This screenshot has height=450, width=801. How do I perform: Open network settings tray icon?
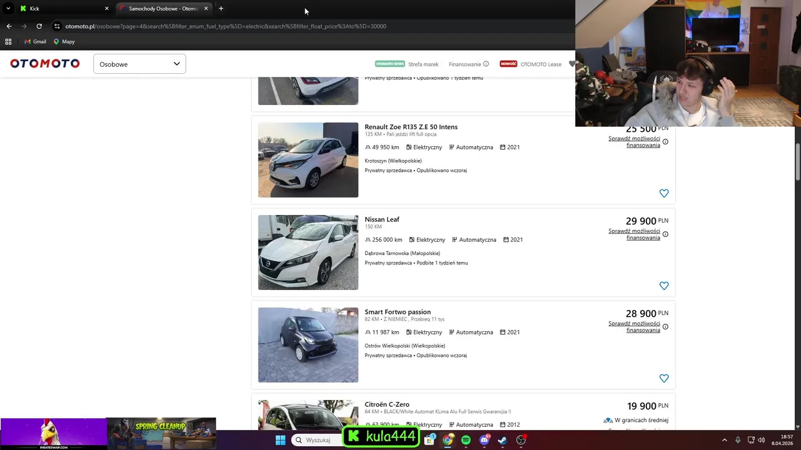pos(751,440)
